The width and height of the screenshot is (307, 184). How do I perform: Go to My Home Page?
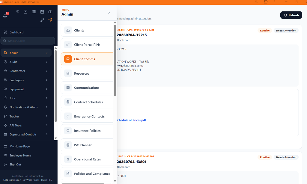point(19,147)
